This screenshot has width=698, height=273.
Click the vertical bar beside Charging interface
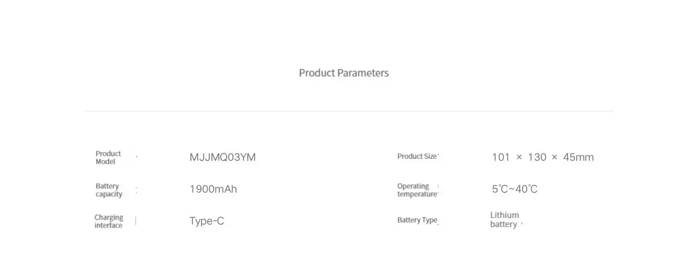point(136,221)
